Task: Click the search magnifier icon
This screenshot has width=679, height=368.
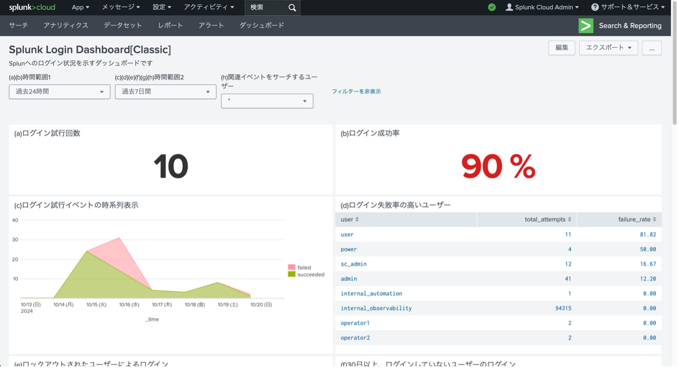Action: tap(292, 7)
